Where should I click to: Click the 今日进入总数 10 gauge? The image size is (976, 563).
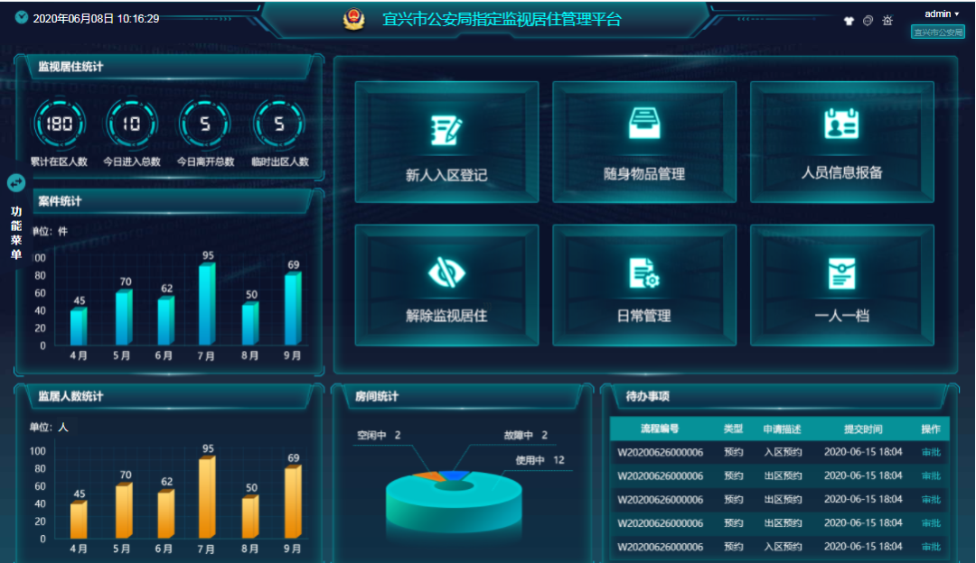pos(132,125)
